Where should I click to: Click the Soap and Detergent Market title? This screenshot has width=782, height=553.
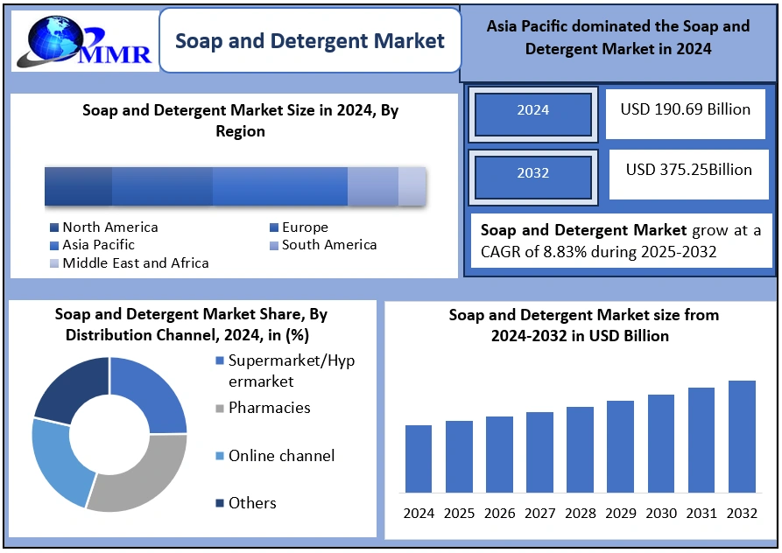point(310,40)
